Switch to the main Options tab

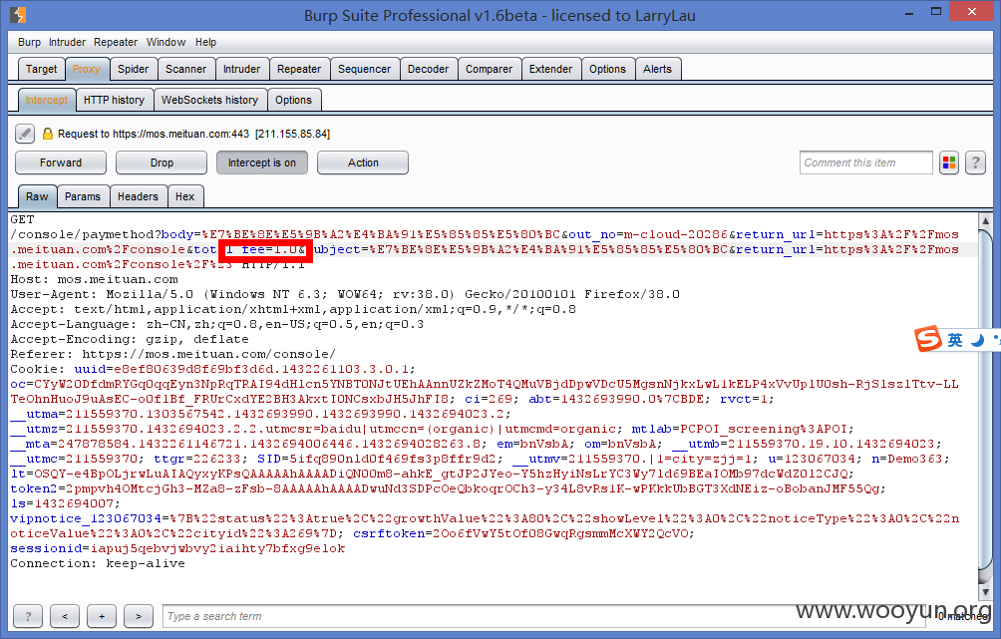coord(608,69)
